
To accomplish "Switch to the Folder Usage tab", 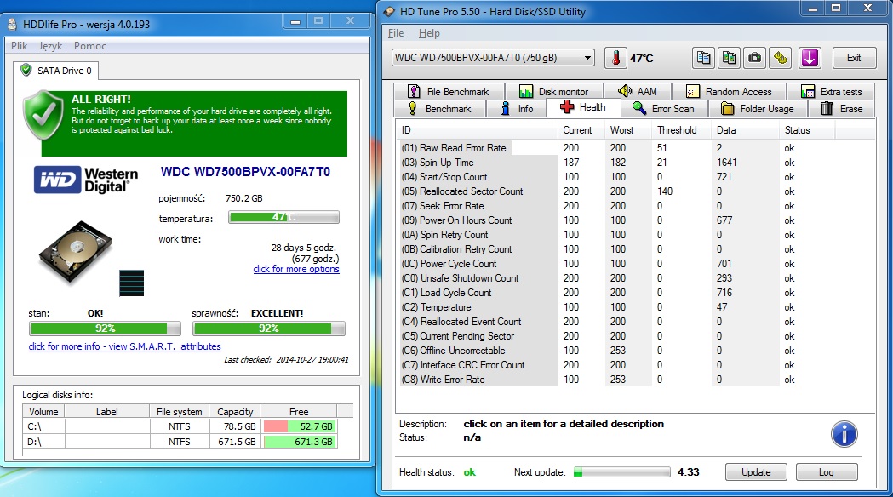I will [758, 109].
